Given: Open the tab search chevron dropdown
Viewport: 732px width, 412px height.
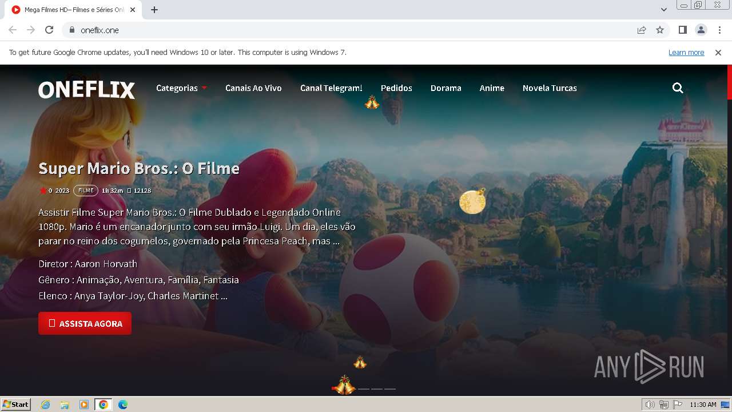Looking at the screenshot, I should click(664, 10).
